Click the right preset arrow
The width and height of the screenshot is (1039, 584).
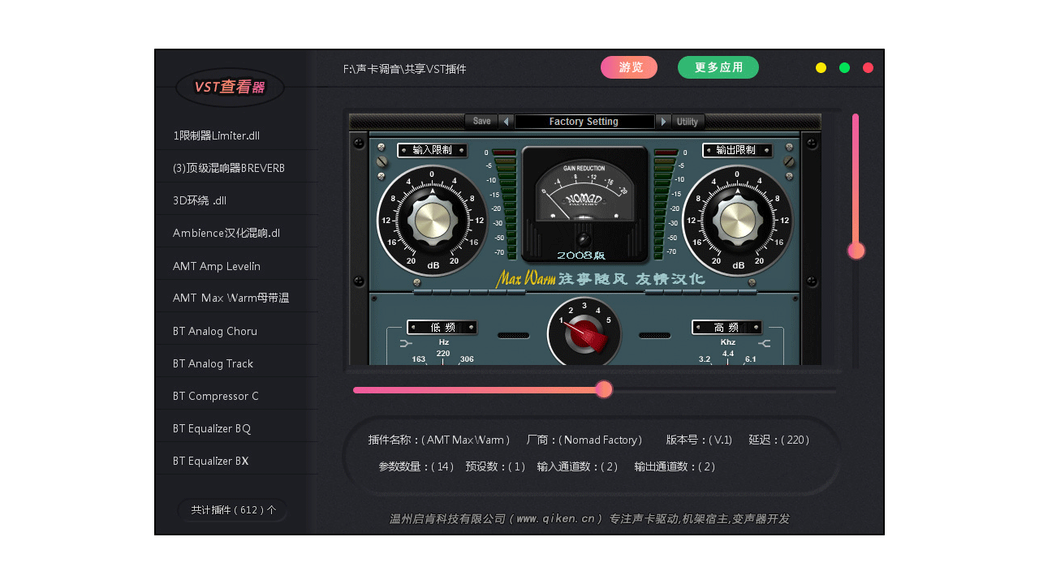[664, 121]
